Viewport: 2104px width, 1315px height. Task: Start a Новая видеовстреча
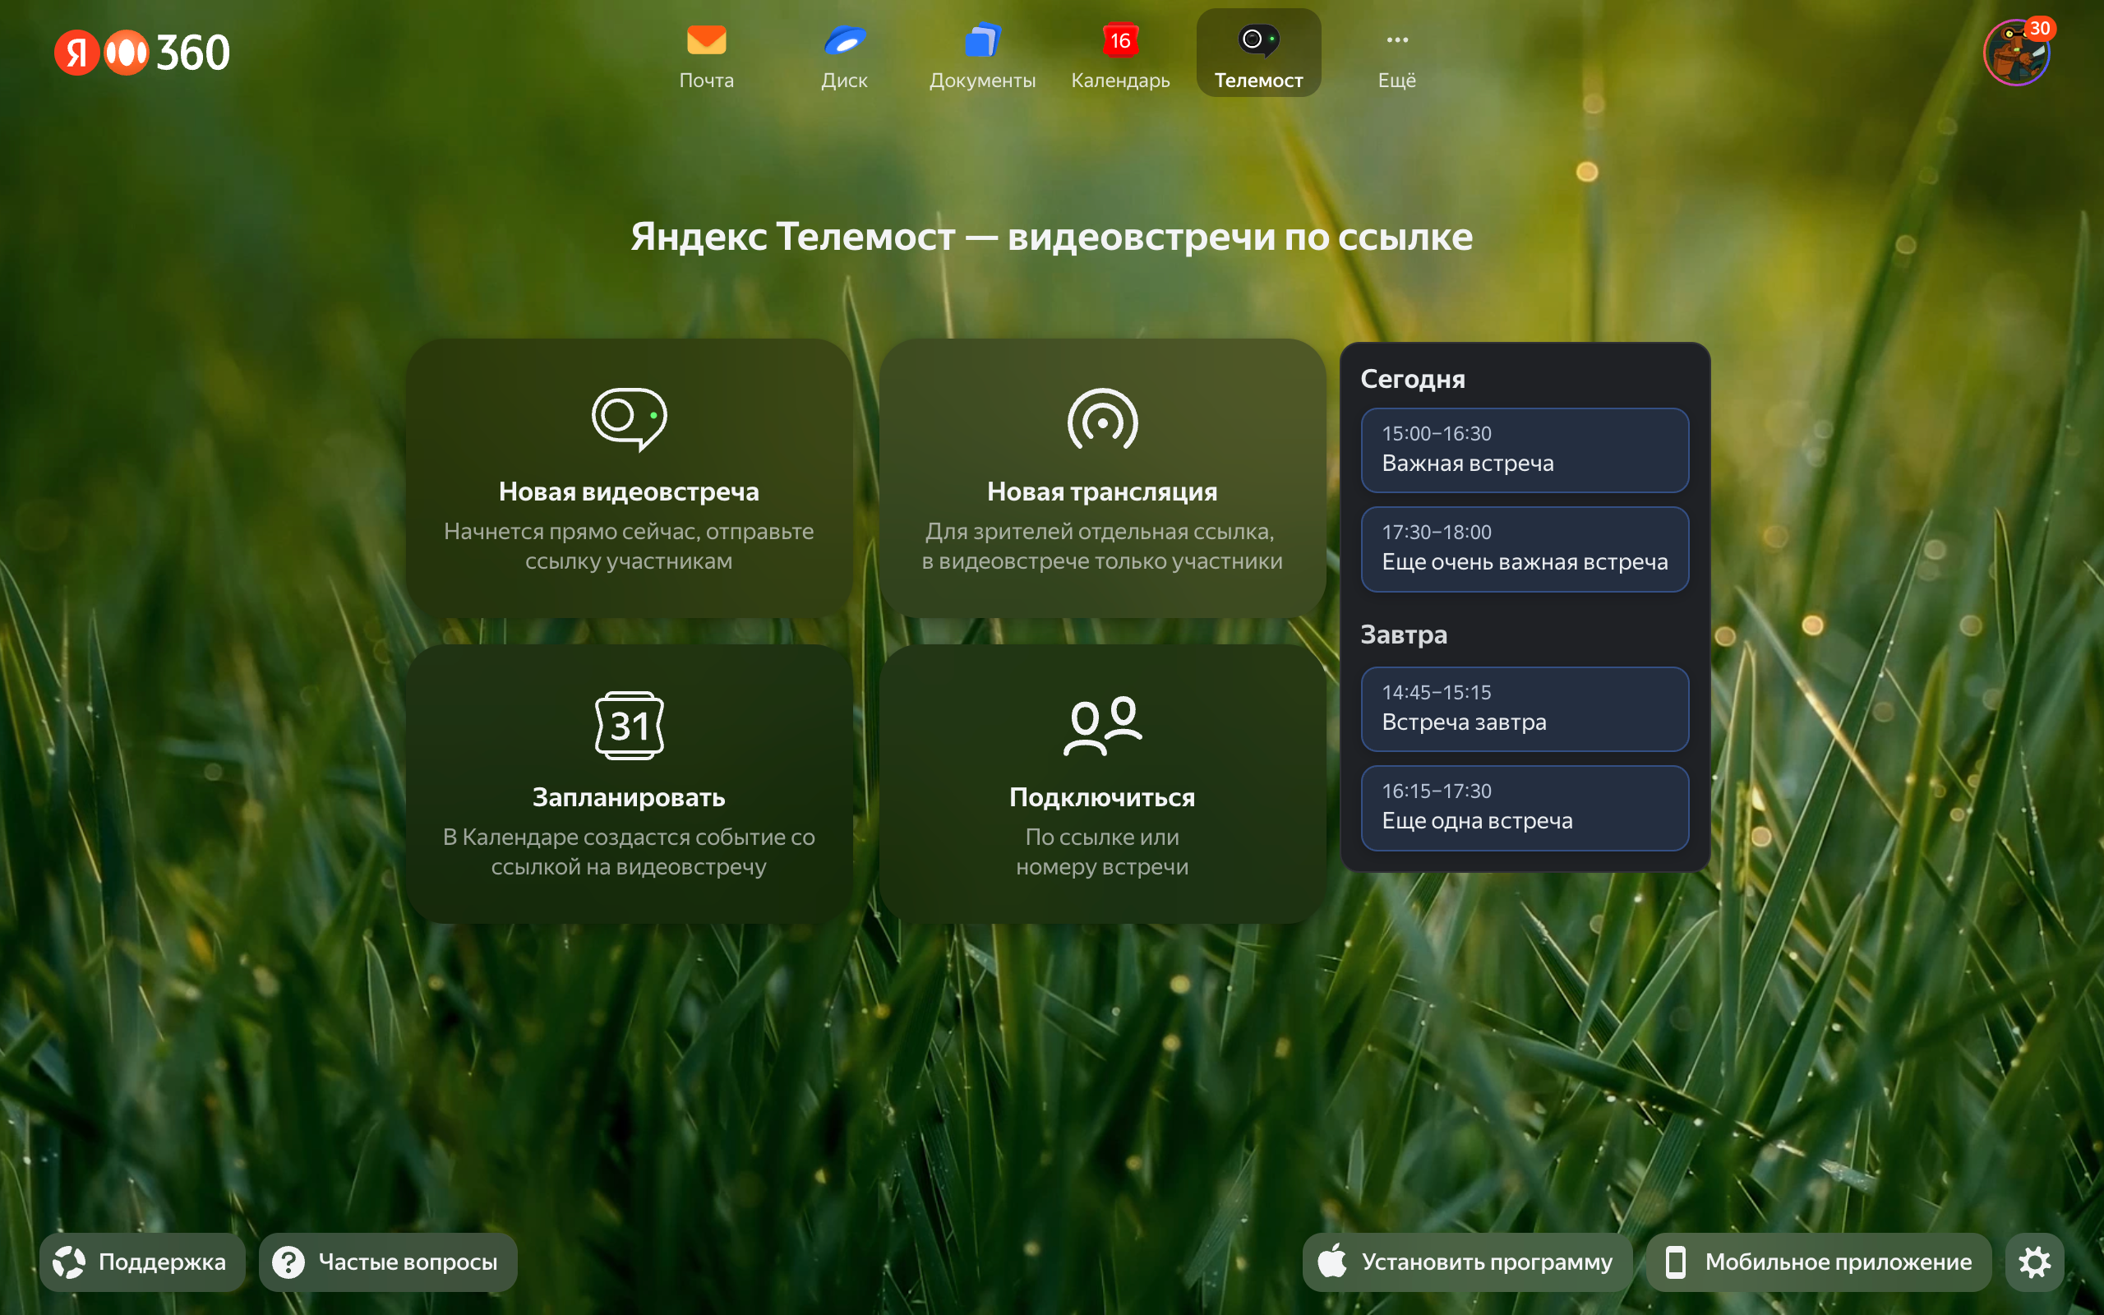tap(629, 478)
